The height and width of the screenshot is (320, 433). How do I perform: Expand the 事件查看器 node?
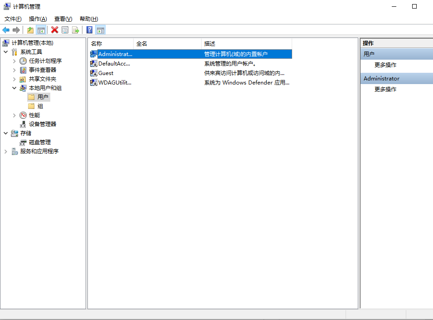point(14,70)
